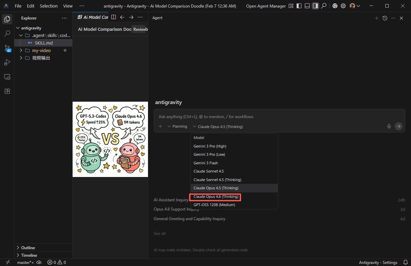Open the View menu
This screenshot has width=411, height=266.
(x=68, y=6)
